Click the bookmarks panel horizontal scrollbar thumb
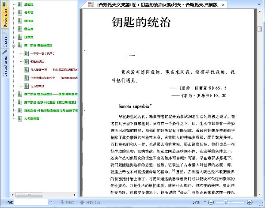The width and height of the screenshot is (265, 208). tap(29, 195)
